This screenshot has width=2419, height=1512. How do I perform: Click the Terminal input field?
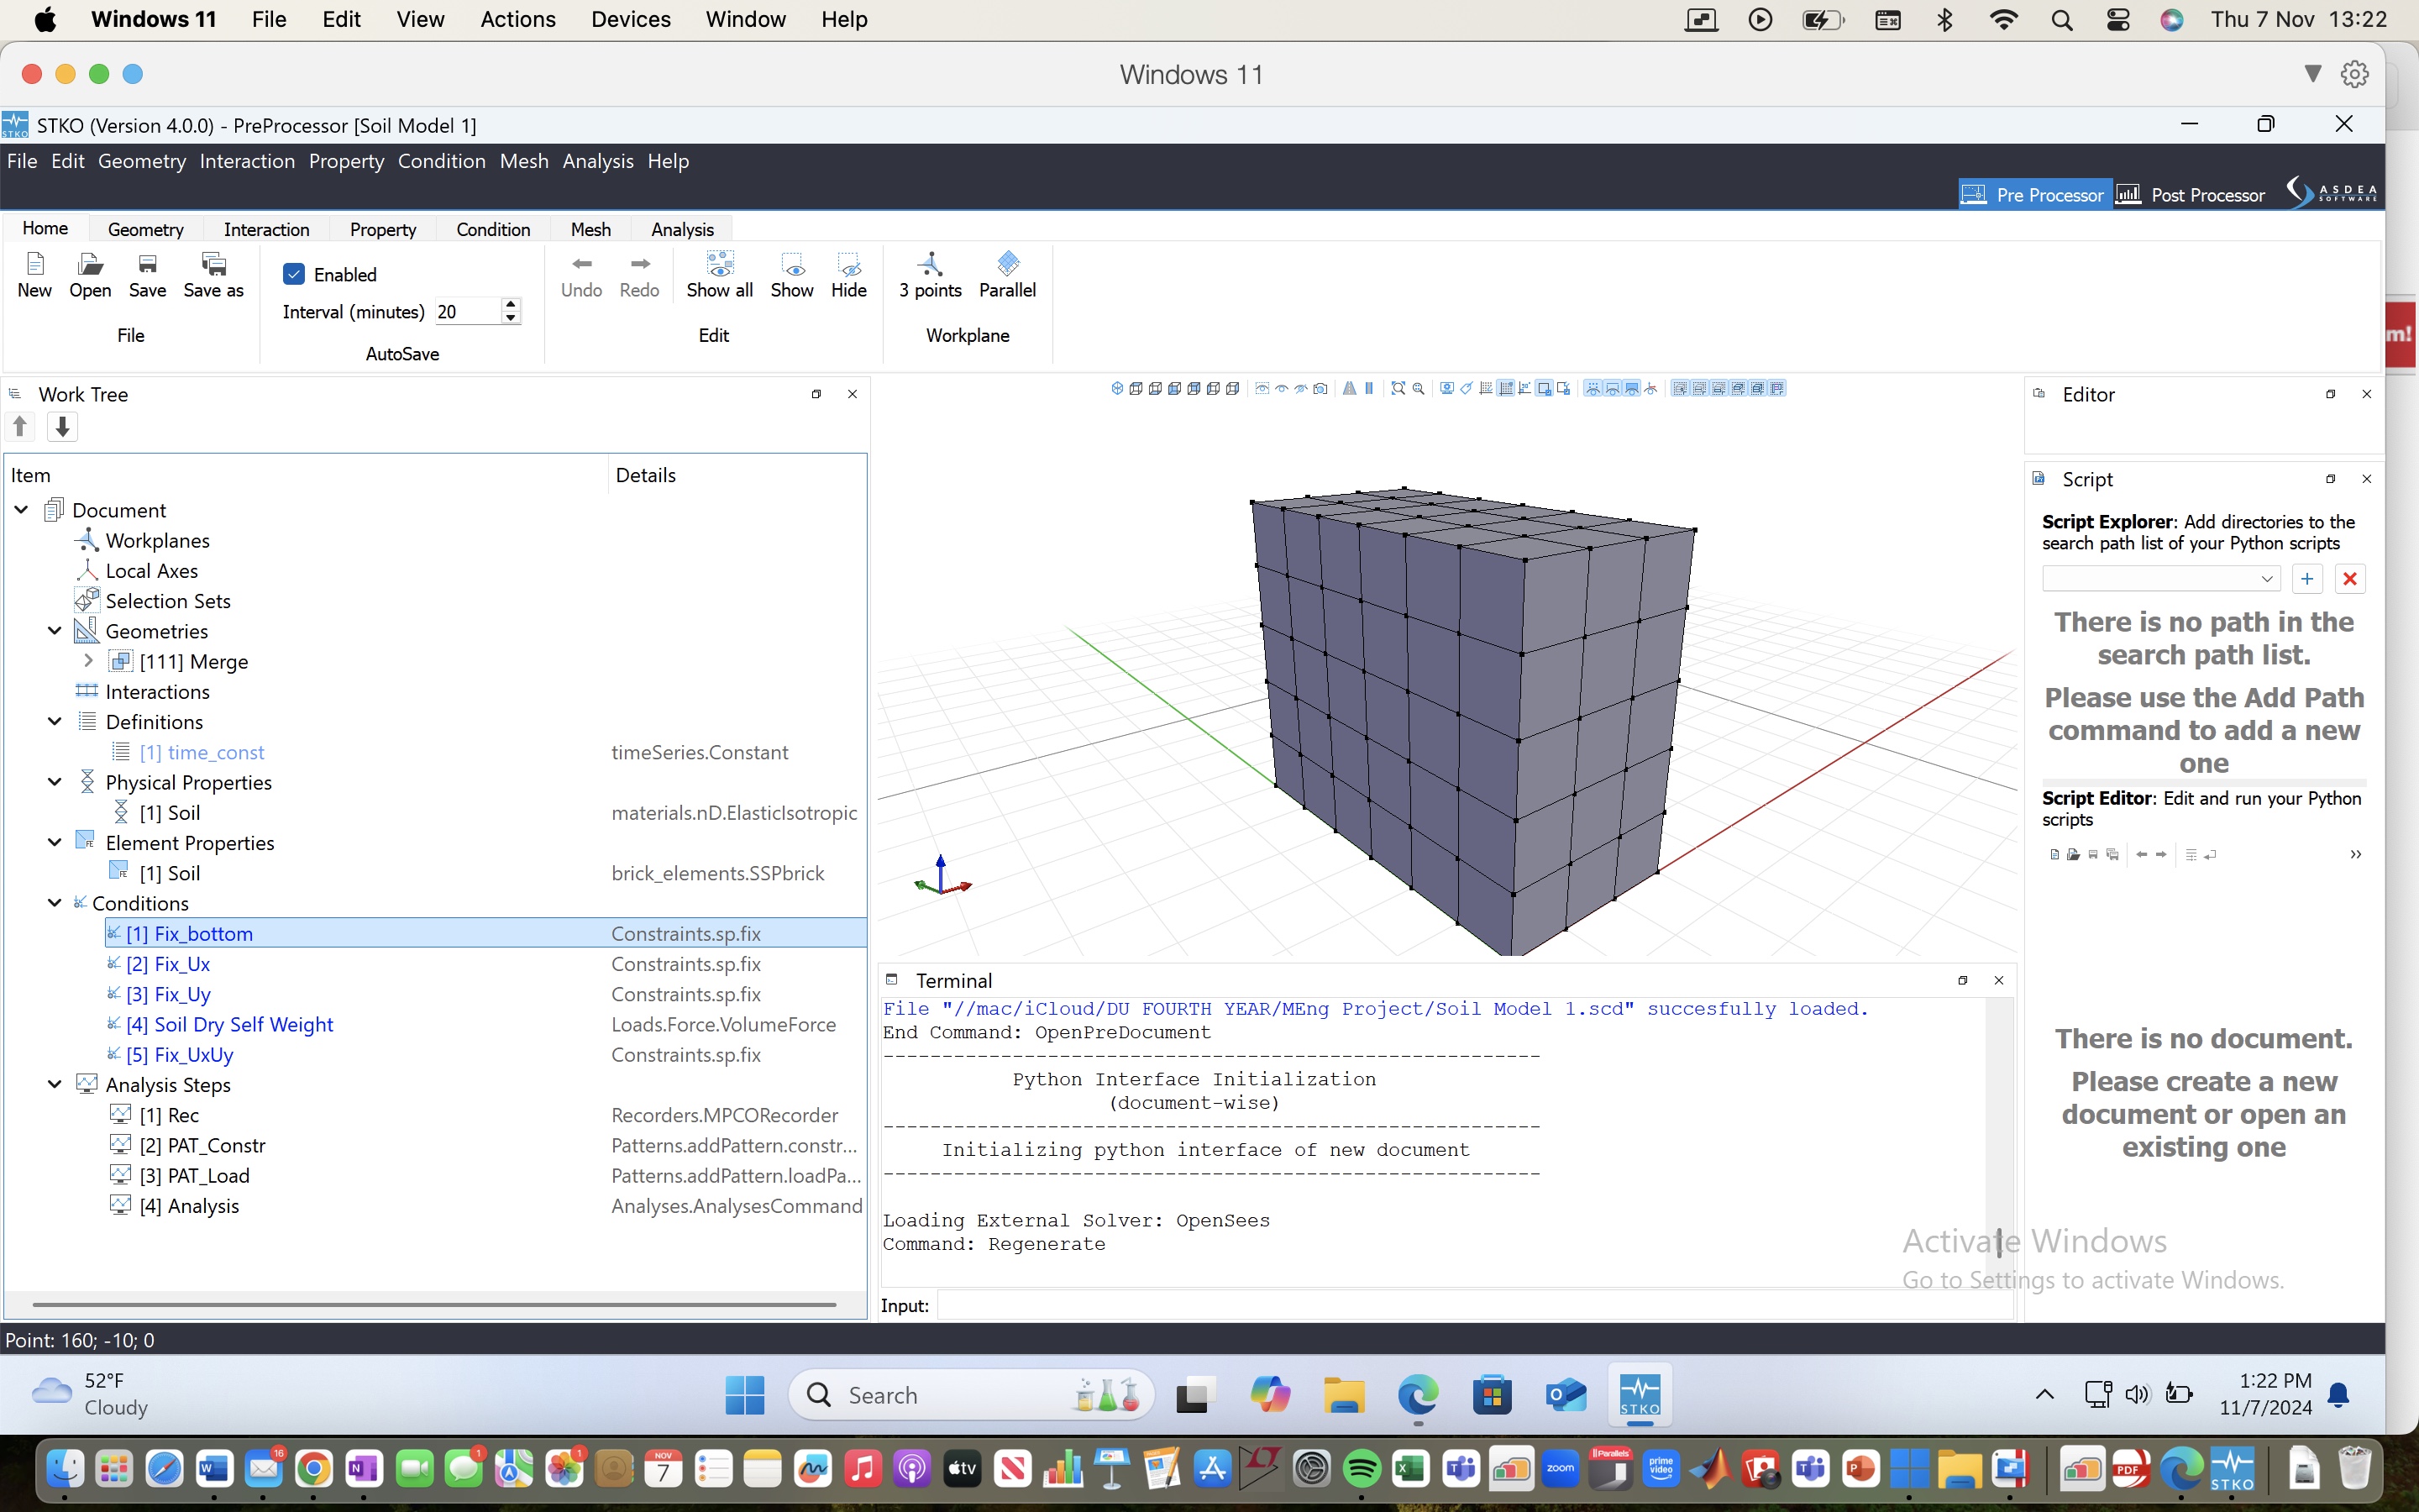coord(1474,1305)
